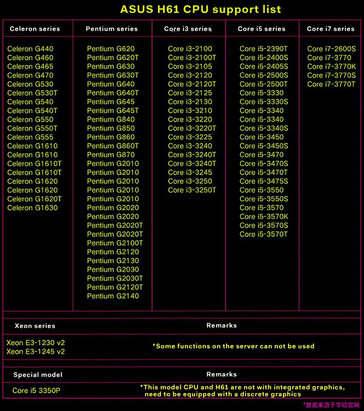
Task: Choose Core i5-3470T
Action: pyautogui.click(x=264, y=173)
